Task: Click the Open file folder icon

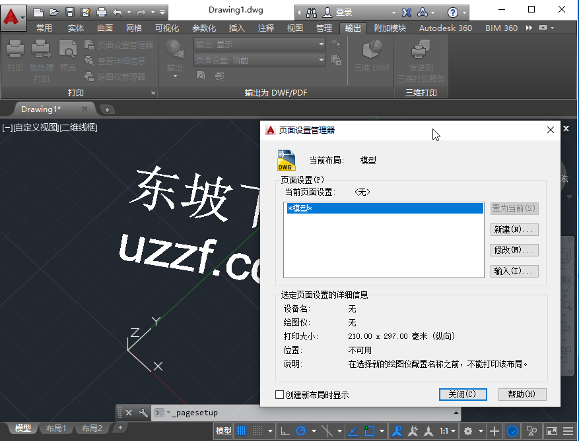Action: tap(54, 13)
